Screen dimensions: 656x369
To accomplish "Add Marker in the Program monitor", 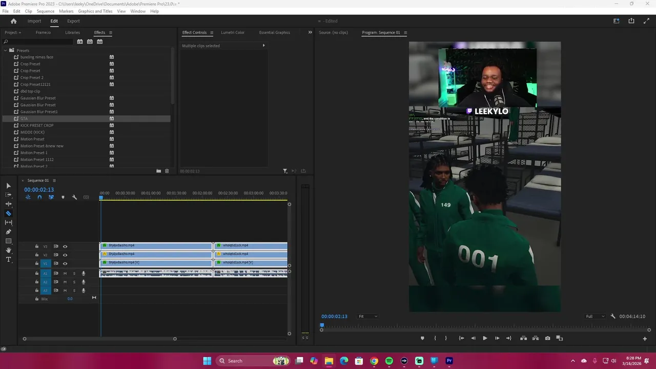I will tap(422, 338).
